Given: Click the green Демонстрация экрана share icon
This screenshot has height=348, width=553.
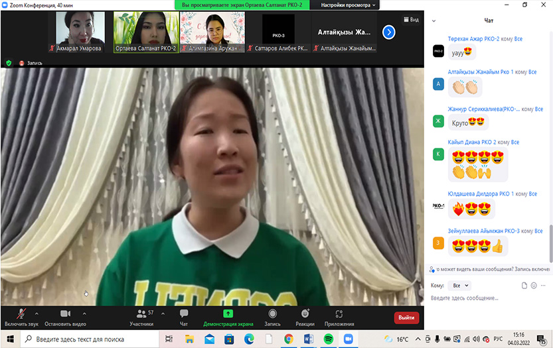Looking at the screenshot, I should click(x=228, y=314).
